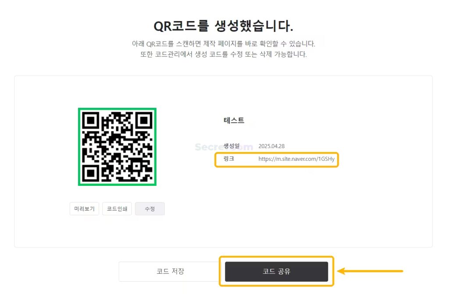The width and height of the screenshot is (449, 294).
Task: Share the code with 코드 공유
Action: pos(276,271)
